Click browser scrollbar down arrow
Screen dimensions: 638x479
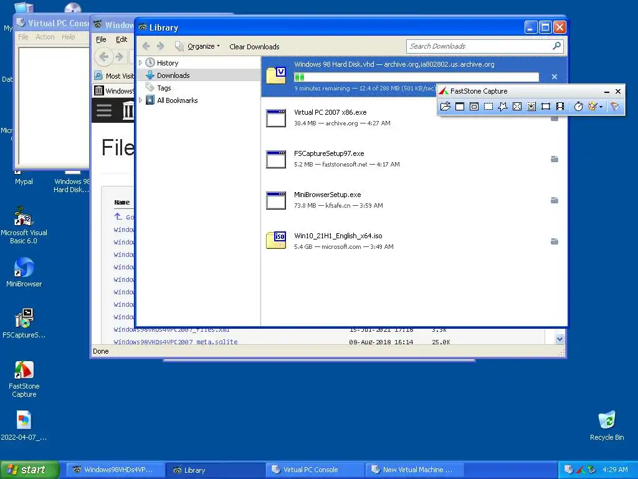click(x=559, y=339)
